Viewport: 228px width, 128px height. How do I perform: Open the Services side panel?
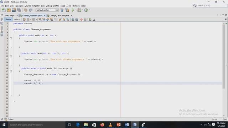(x=2, y=31)
